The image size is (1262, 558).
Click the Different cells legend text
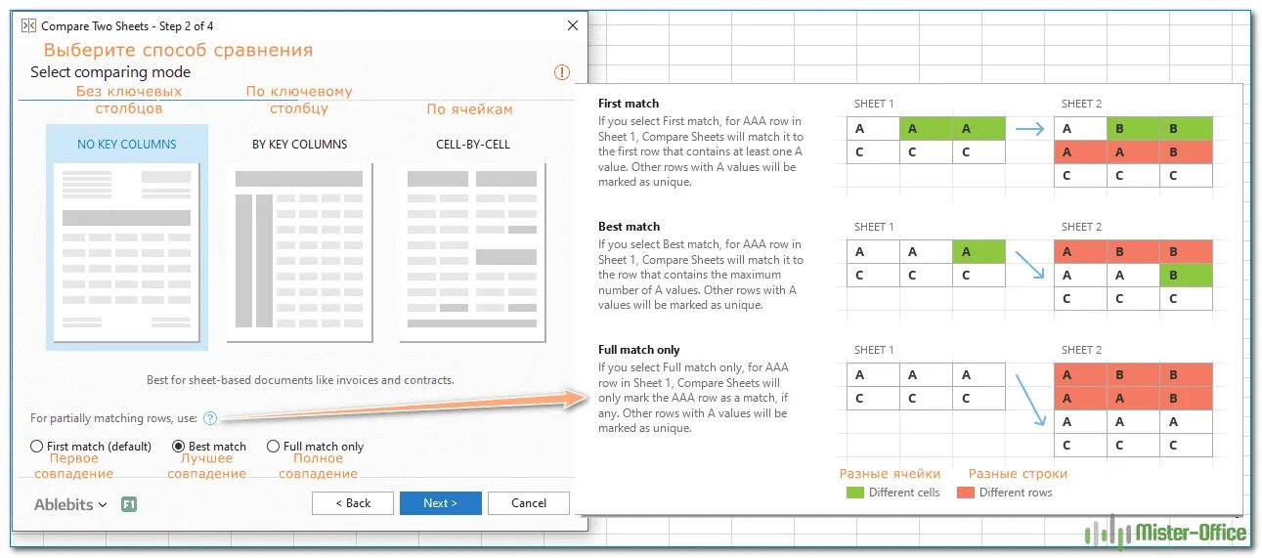[904, 493]
